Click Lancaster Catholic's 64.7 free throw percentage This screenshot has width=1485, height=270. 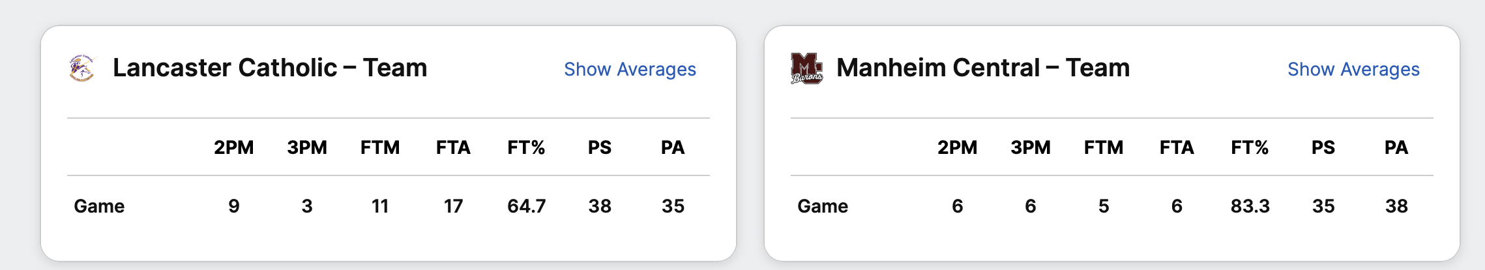pyautogui.click(x=526, y=206)
